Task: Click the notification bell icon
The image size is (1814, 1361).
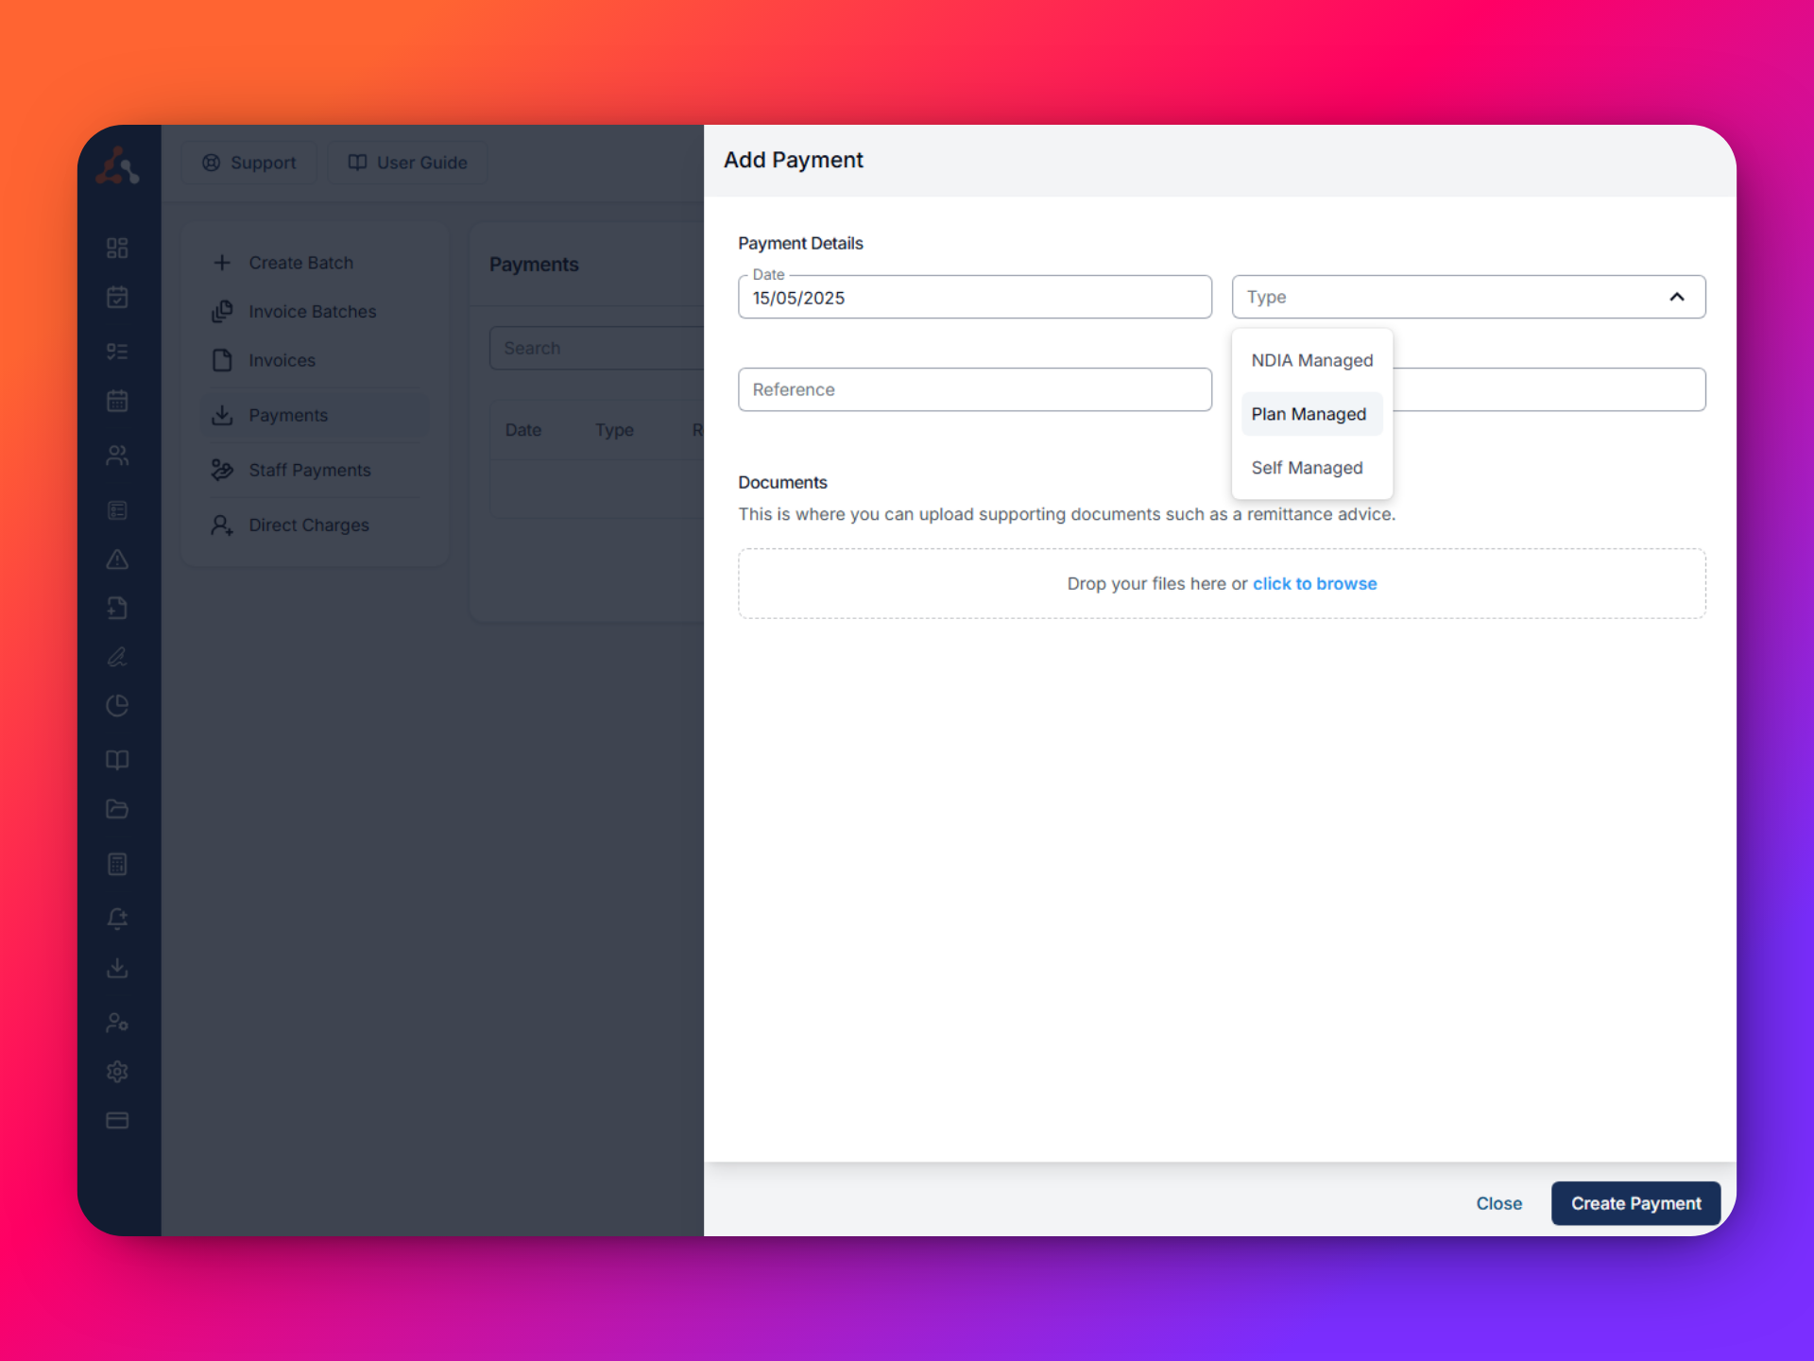Action: [x=117, y=918]
